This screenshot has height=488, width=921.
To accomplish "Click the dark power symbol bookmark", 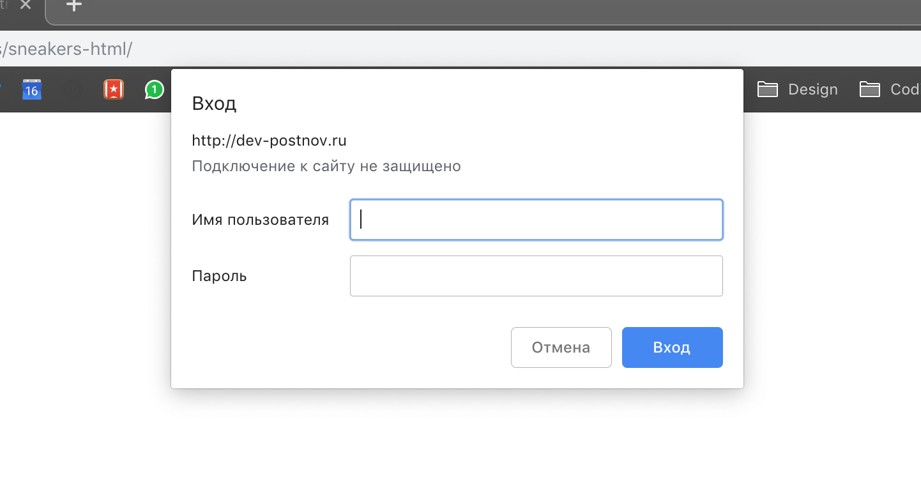I will (x=73, y=89).
